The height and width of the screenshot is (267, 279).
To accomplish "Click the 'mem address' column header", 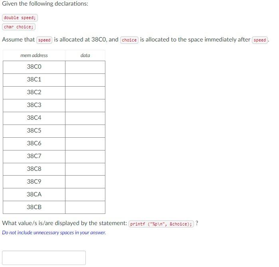I will pos(34,55).
